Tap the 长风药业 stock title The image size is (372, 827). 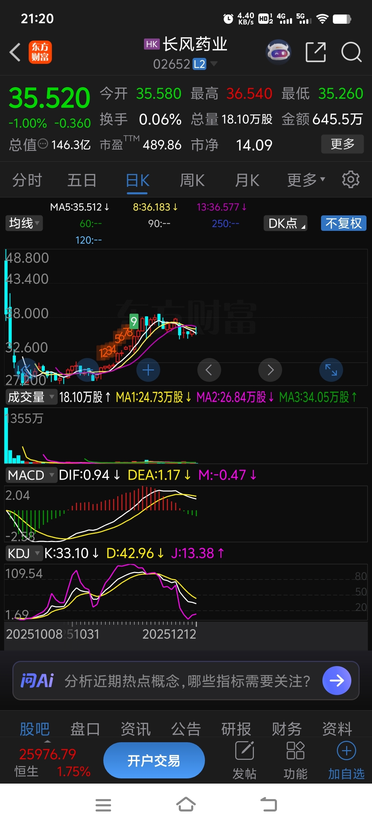point(195,44)
